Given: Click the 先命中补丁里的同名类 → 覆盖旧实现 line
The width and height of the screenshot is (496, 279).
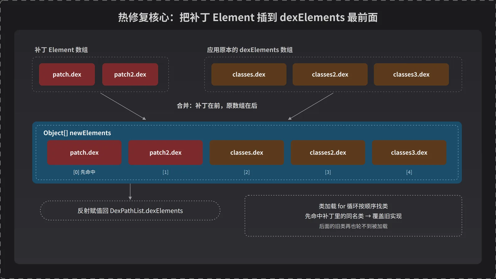Looking at the screenshot, I should [x=353, y=216].
